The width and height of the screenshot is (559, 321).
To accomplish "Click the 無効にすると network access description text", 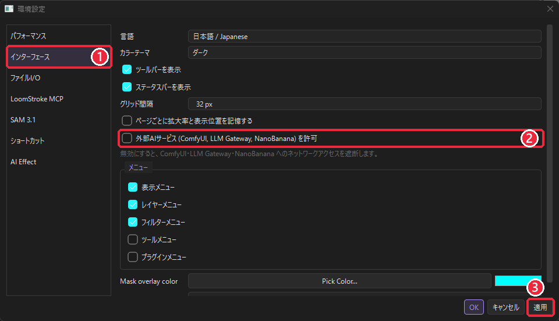I will pos(250,154).
